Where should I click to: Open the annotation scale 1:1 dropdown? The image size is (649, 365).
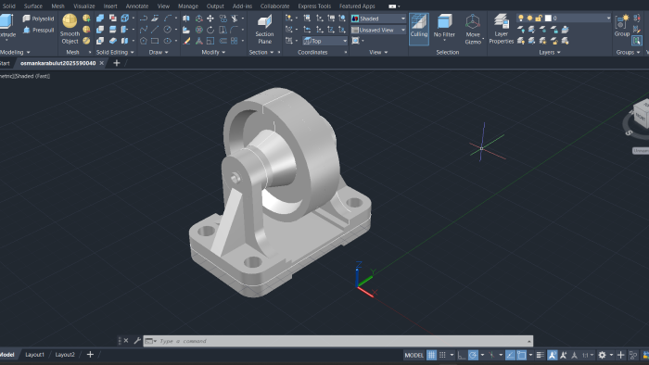588,355
